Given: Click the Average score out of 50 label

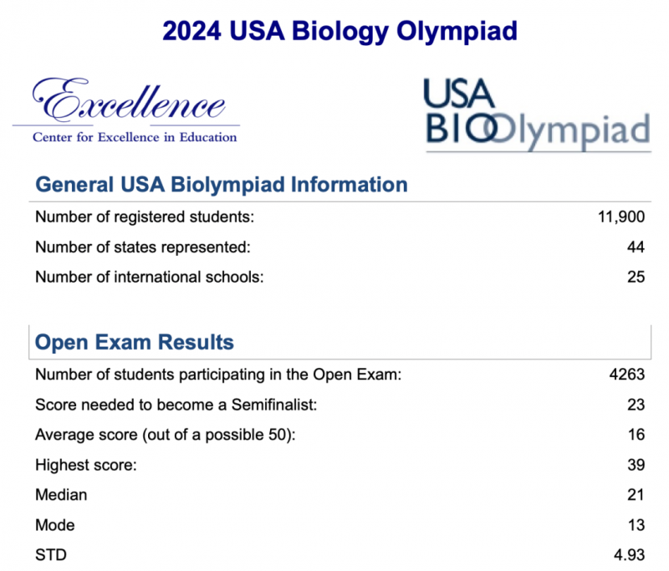Looking at the screenshot, I should click(166, 435).
